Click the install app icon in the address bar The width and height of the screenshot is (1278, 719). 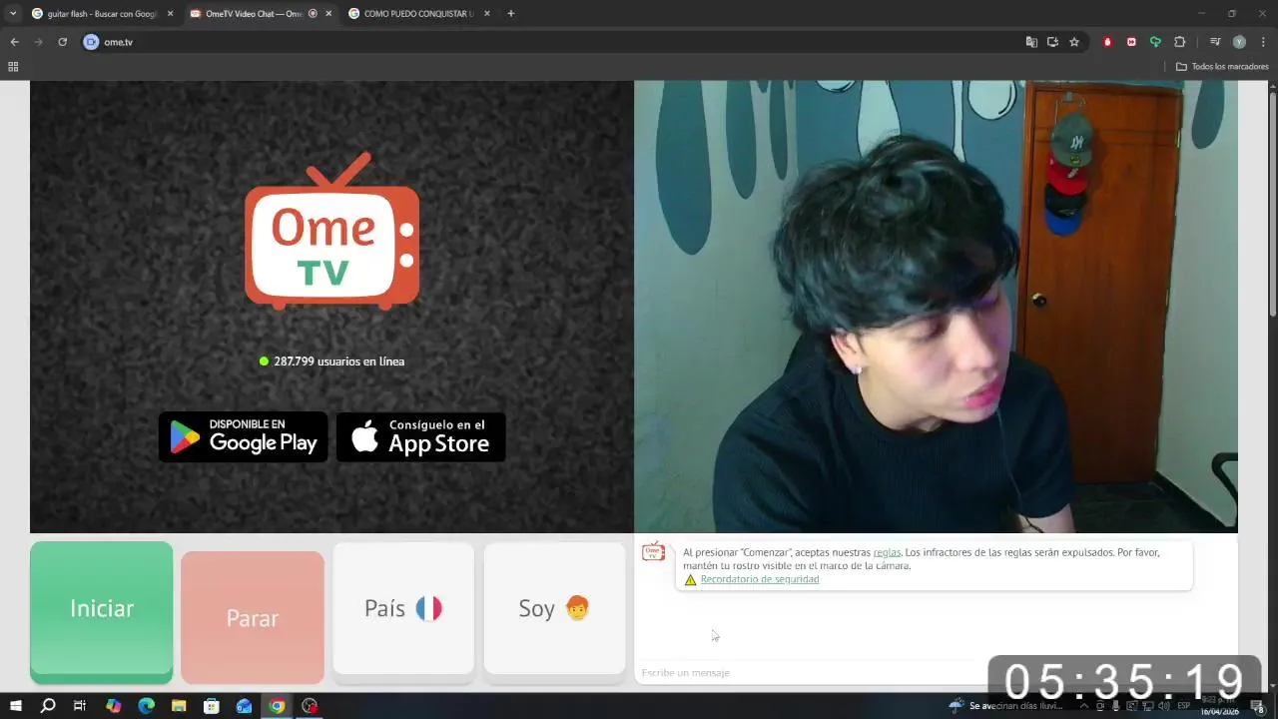(x=1052, y=42)
